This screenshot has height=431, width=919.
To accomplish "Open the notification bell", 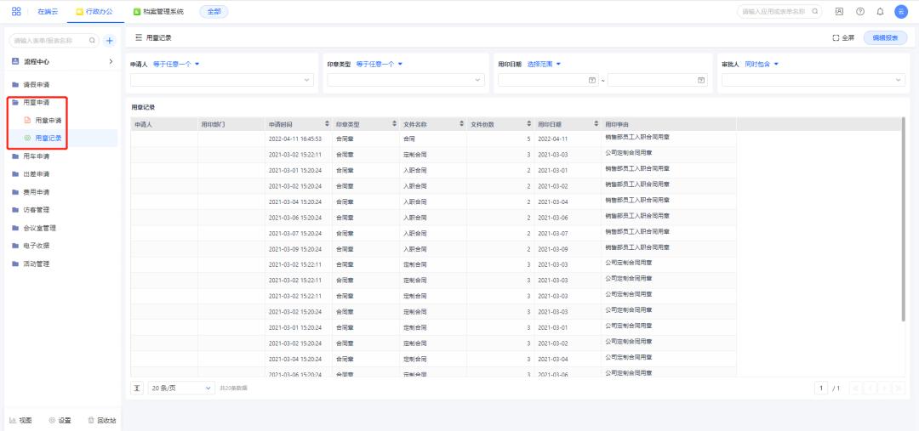I will pyautogui.click(x=880, y=11).
